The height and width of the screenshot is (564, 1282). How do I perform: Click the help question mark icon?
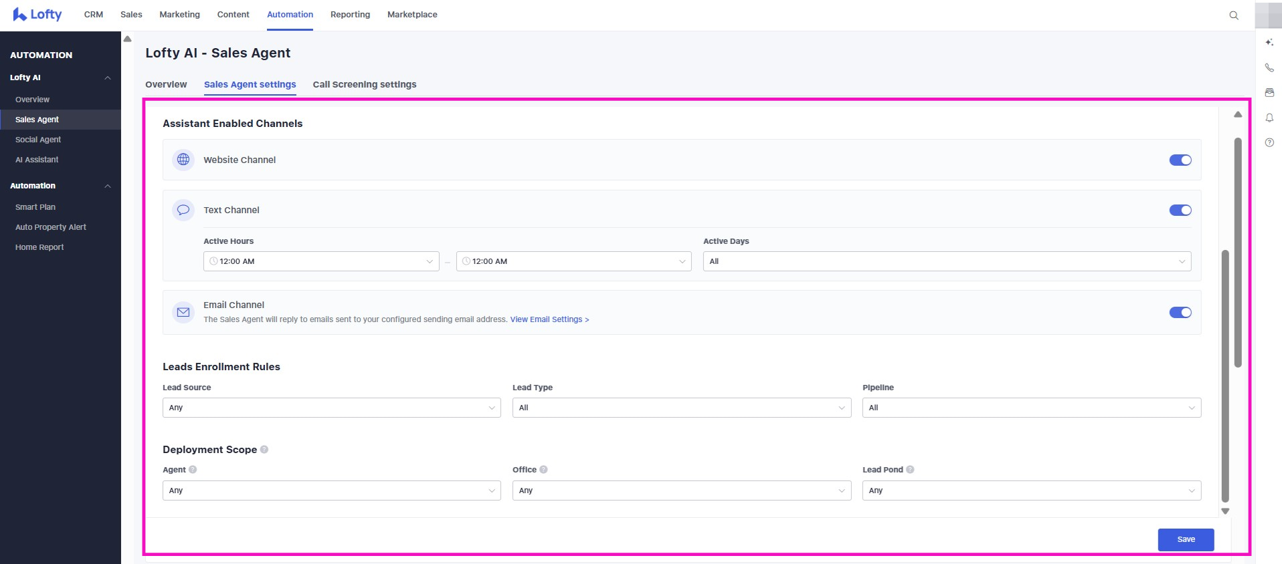pyautogui.click(x=1269, y=142)
